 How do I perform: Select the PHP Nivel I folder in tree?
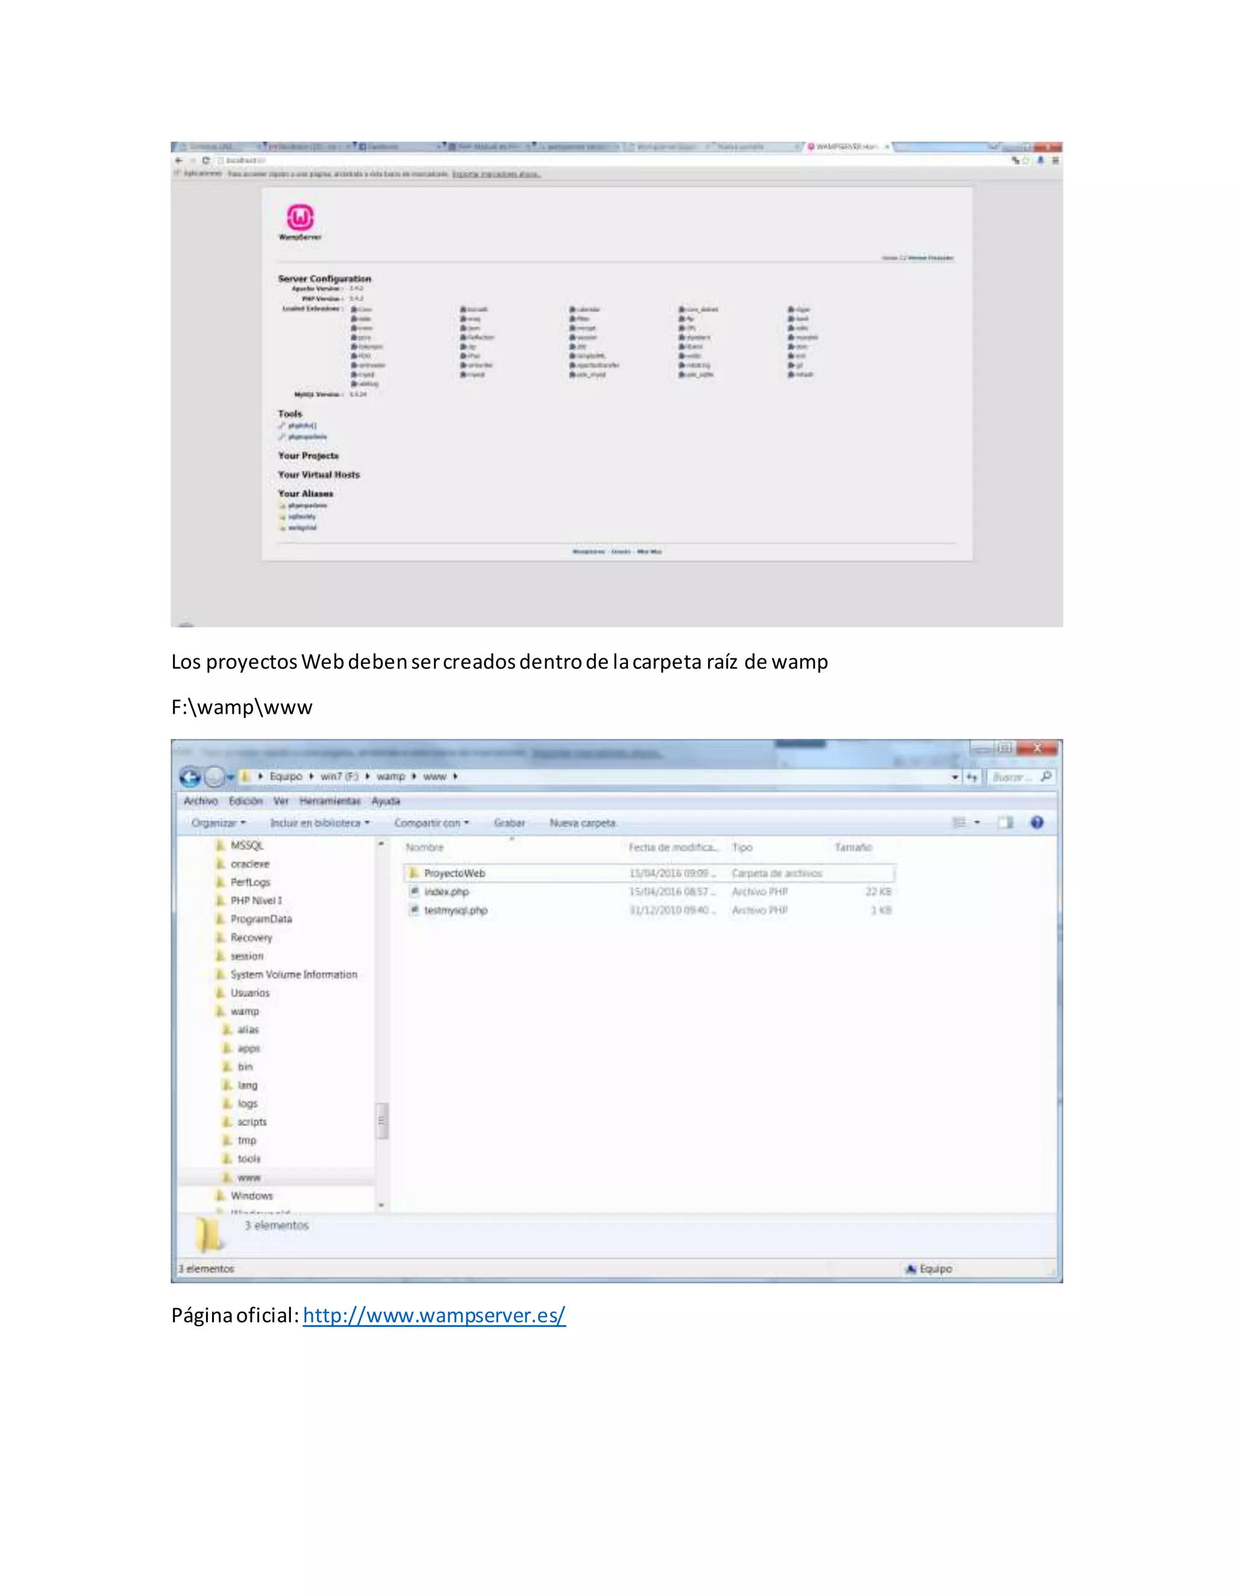[x=256, y=900]
